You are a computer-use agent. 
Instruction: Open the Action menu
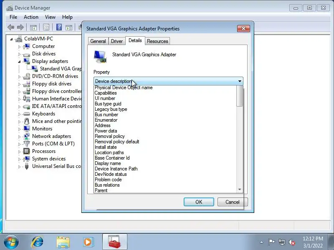point(31,17)
